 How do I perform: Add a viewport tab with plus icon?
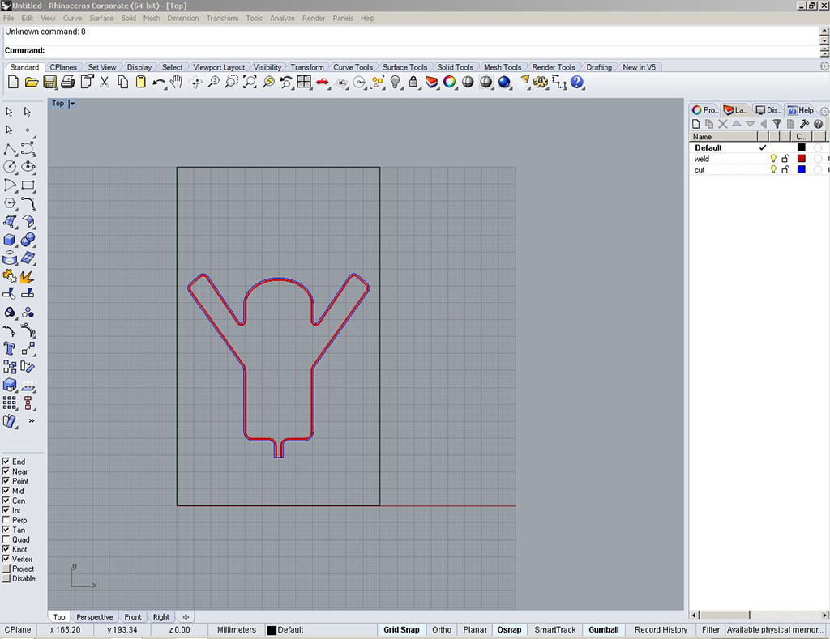tap(186, 617)
